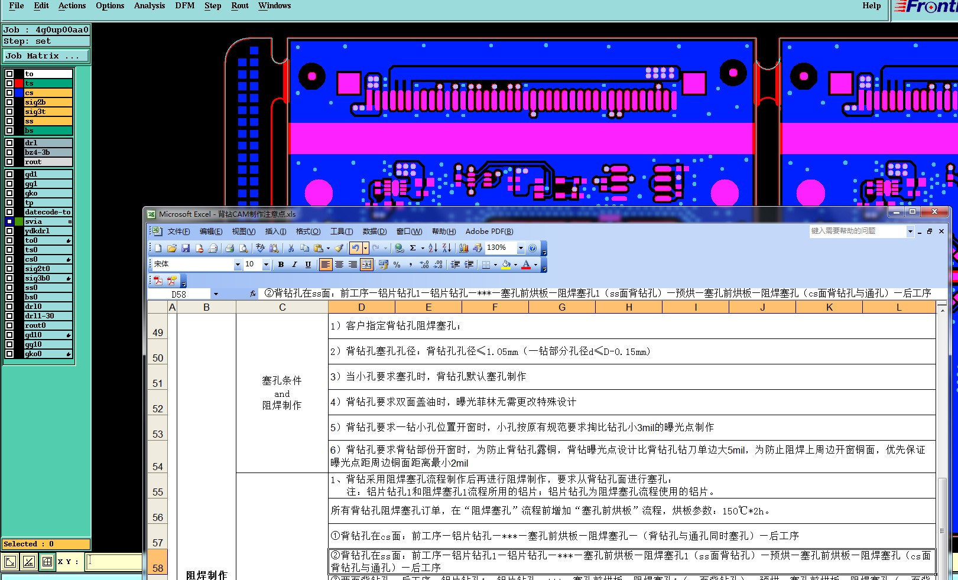The width and height of the screenshot is (958, 580).
Task: Open Print Preview in Excel toolbar
Action: [x=243, y=248]
